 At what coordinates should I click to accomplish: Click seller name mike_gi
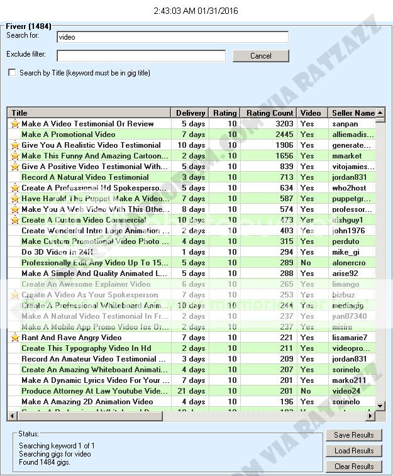[346, 252]
